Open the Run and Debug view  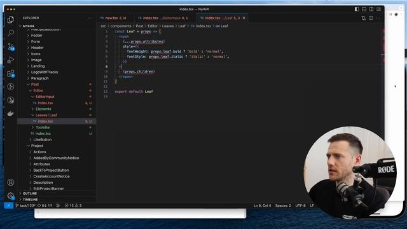tap(11, 60)
